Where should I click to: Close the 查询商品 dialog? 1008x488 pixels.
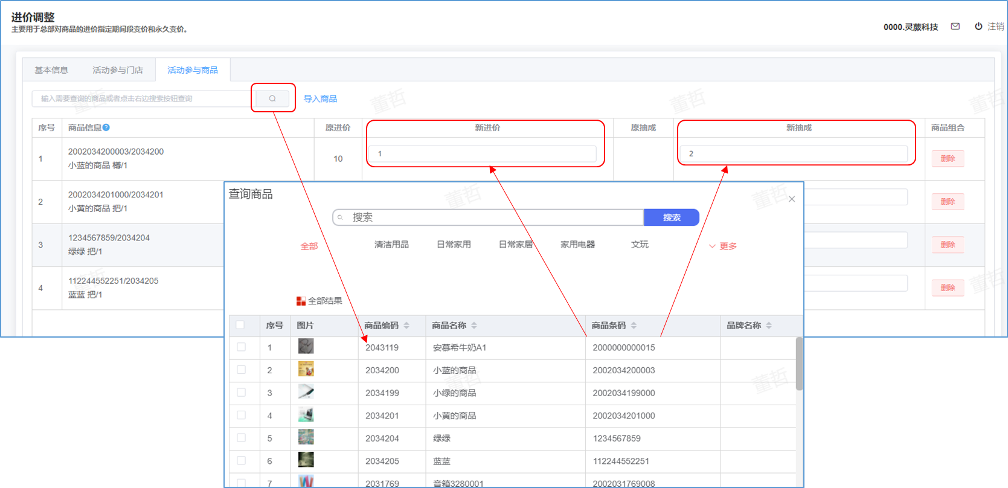click(x=792, y=199)
